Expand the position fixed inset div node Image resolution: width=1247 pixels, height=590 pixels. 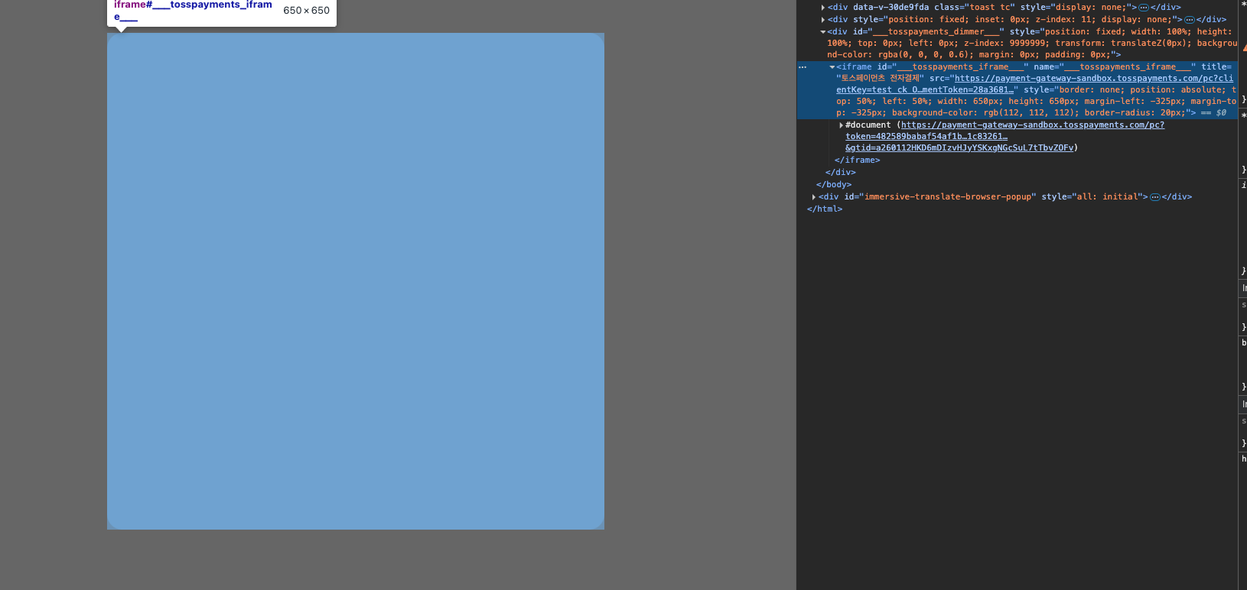click(x=823, y=20)
